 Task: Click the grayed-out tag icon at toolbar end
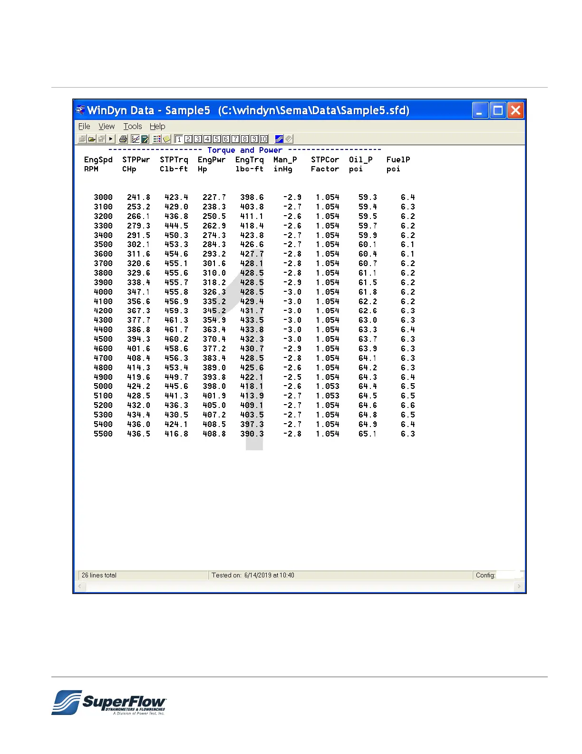pos(289,139)
